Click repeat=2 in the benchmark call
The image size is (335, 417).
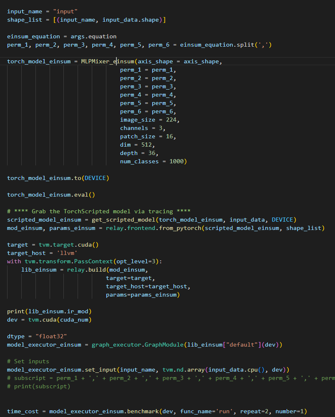[x=254, y=412]
